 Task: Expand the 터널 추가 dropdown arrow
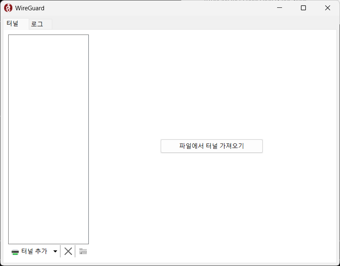click(55, 252)
